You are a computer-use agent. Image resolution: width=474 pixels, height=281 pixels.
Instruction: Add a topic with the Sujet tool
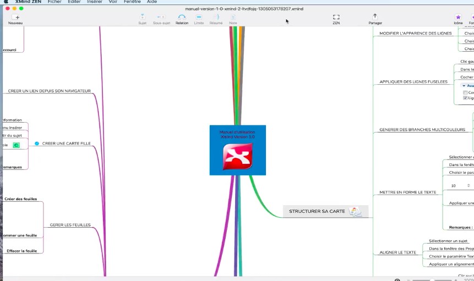pos(143,19)
